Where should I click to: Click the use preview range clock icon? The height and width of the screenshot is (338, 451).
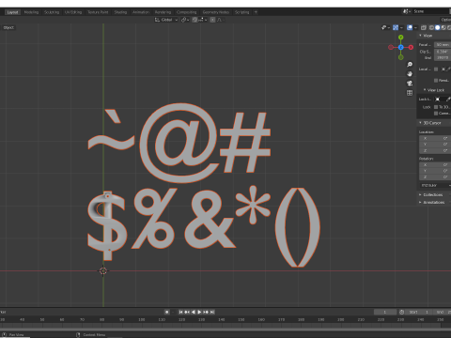coord(401,312)
